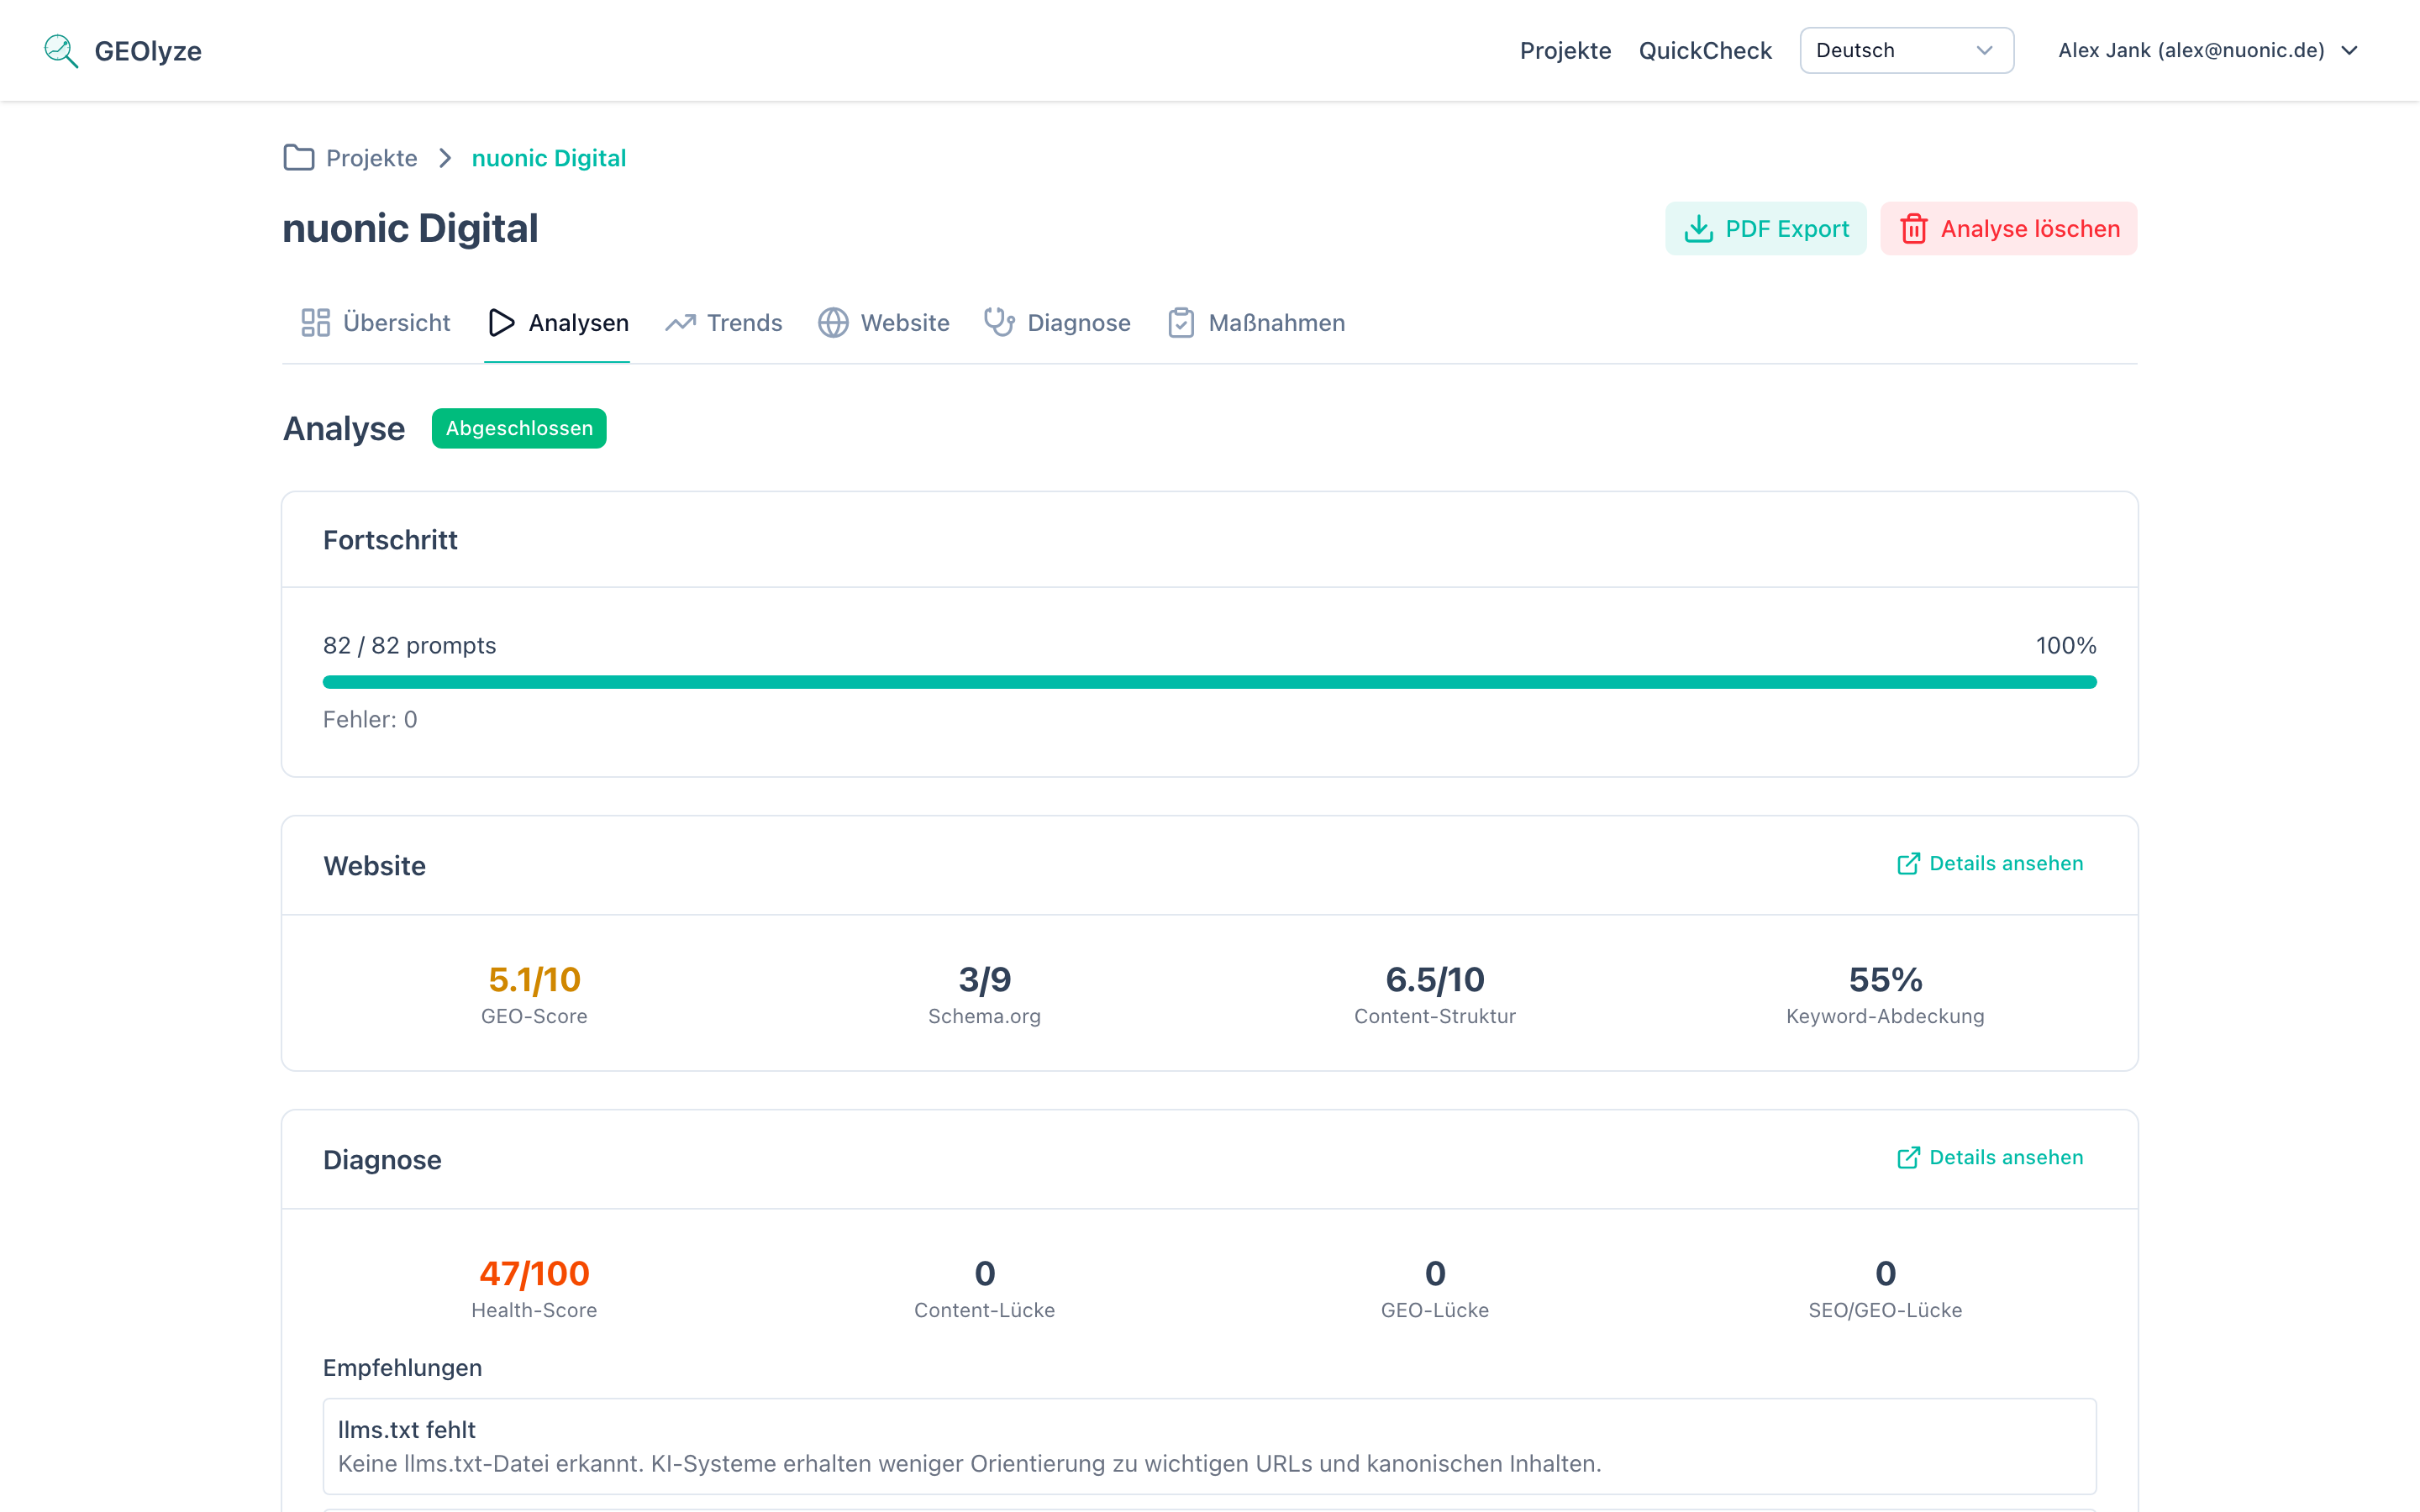Viewport: 2420px width, 1512px height.
Task: Click the breadcrumb chevron after Projekte
Action: (x=445, y=158)
